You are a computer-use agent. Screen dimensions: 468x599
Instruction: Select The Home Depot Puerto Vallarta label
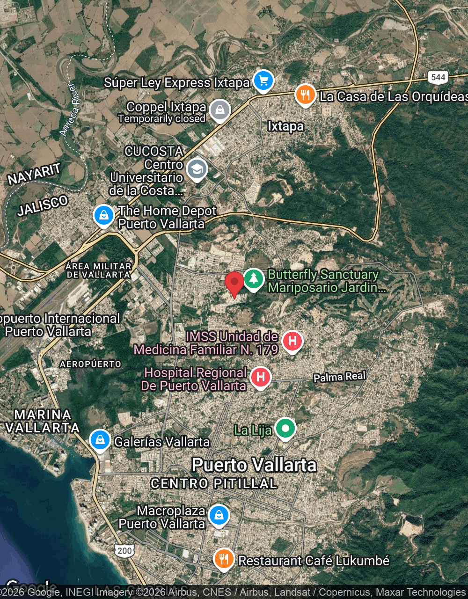tap(167, 217)
